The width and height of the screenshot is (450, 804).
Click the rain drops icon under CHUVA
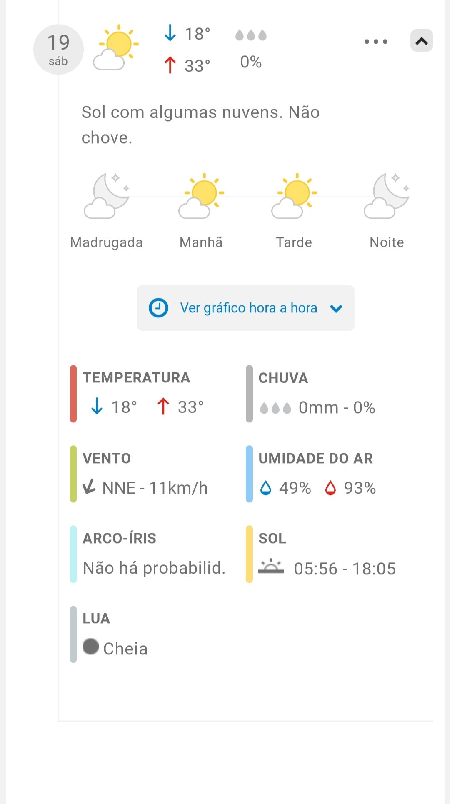(x=275, y=408)
